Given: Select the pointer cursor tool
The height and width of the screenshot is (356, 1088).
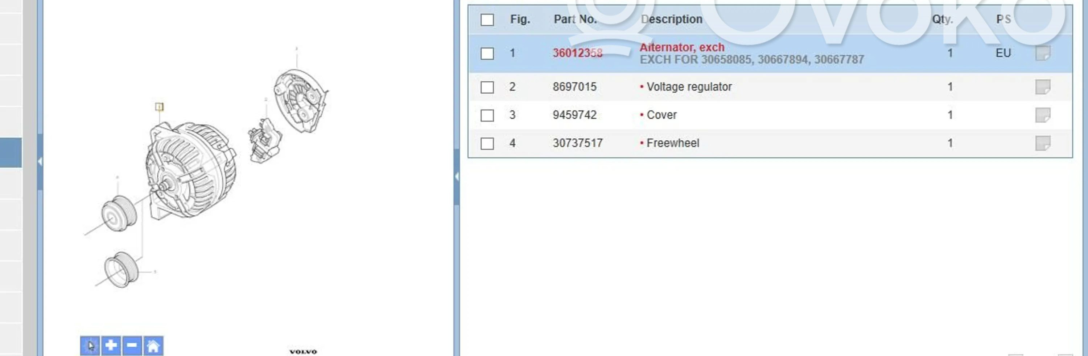Looking at the screenshot, I should (90, 346).
